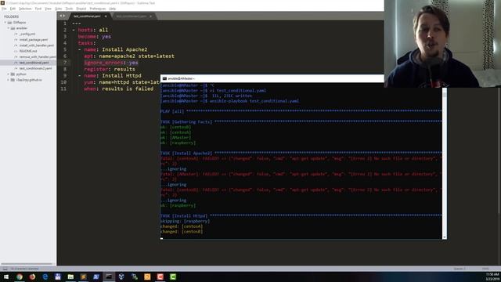501x282 pixels.
Task: Switch to the test_conditional.yaml tab
Action: (x=87, y=16)
